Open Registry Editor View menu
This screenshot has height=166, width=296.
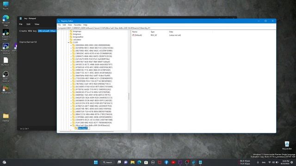pyautogui.click(x=70, y=25)
